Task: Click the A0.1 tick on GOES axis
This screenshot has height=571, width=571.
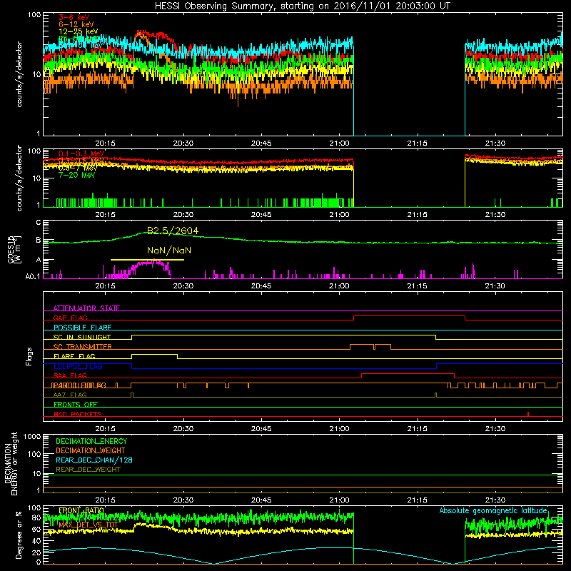Action: (x=33, y=276)
